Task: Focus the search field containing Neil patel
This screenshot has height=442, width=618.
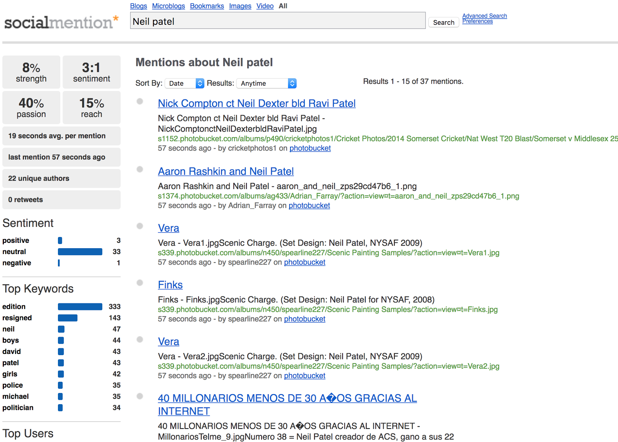Action: [278, 21]
